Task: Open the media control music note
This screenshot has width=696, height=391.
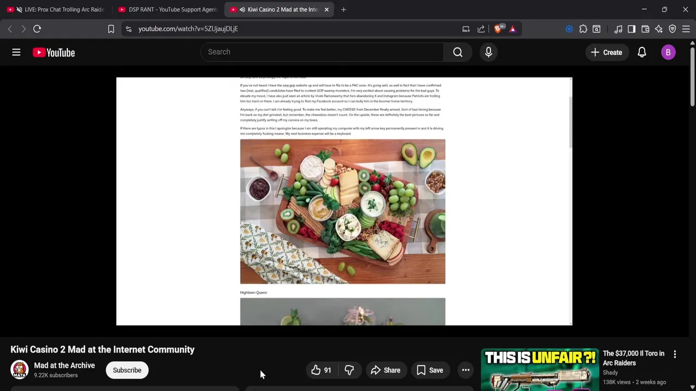Action: pos(618,29)
